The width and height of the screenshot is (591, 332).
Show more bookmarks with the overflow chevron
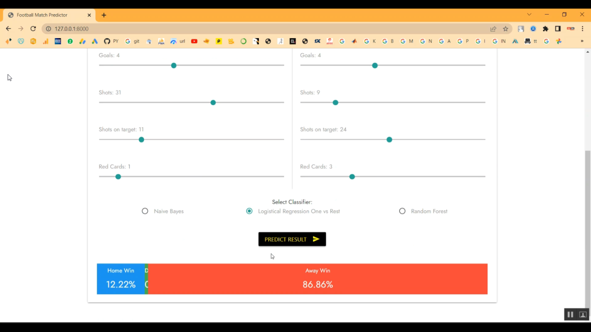point(582,41)
